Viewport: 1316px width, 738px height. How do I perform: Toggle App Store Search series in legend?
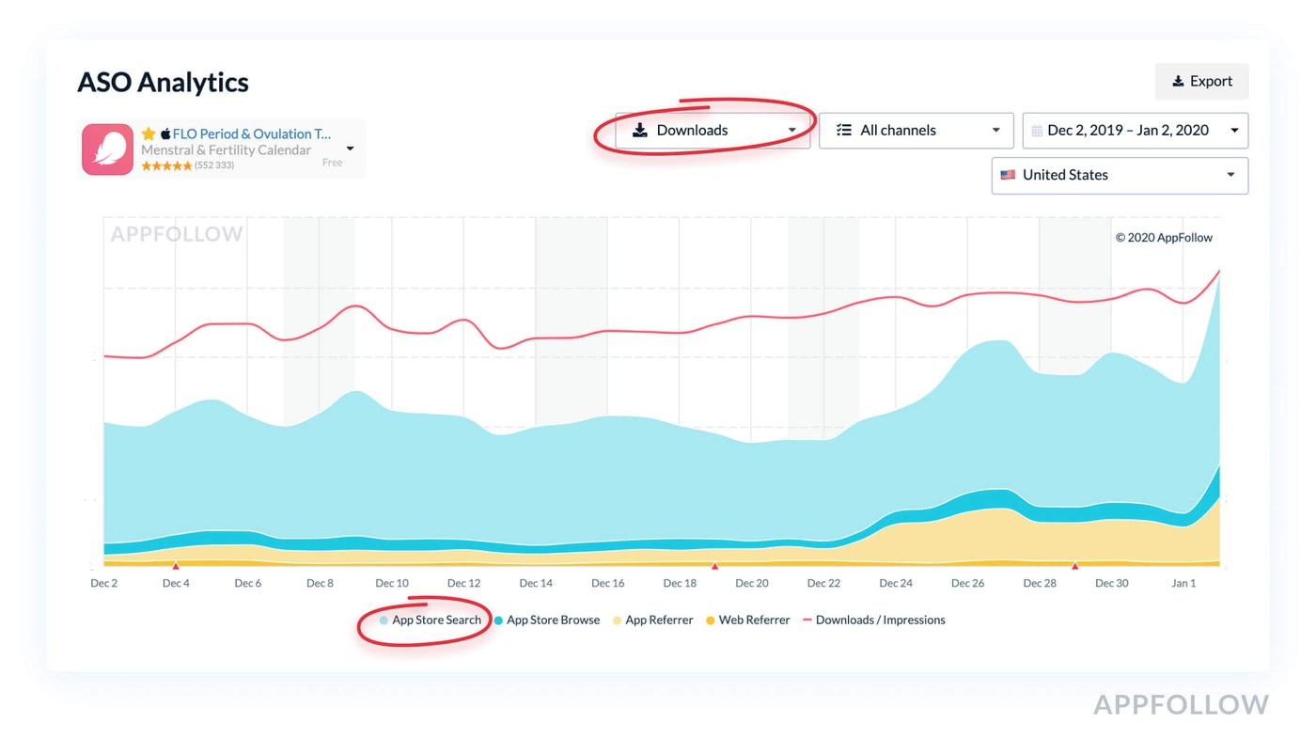436,620
